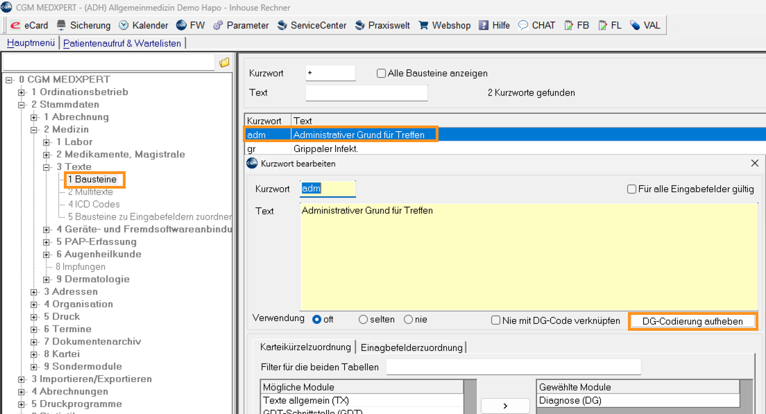
Task: Expand the 9 Dermatologie tree node
Action: (47, 279)
